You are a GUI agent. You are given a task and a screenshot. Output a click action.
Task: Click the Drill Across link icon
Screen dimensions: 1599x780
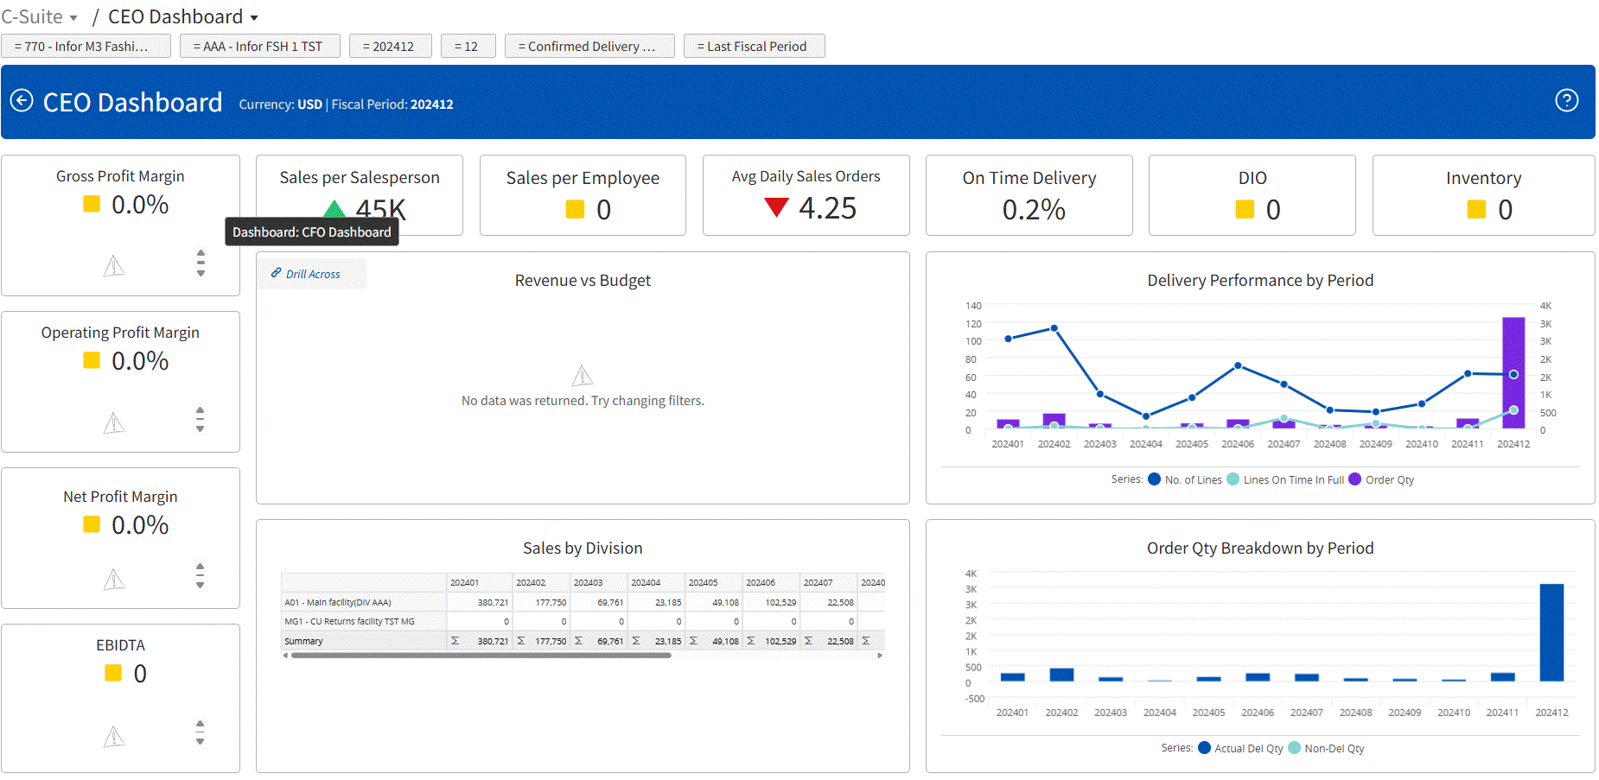pos(277,273)
